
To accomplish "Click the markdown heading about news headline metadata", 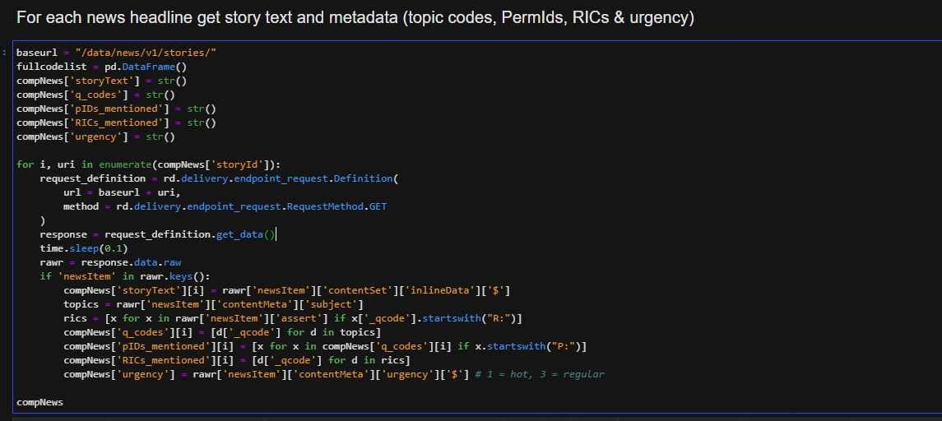I will coord(355,18).
